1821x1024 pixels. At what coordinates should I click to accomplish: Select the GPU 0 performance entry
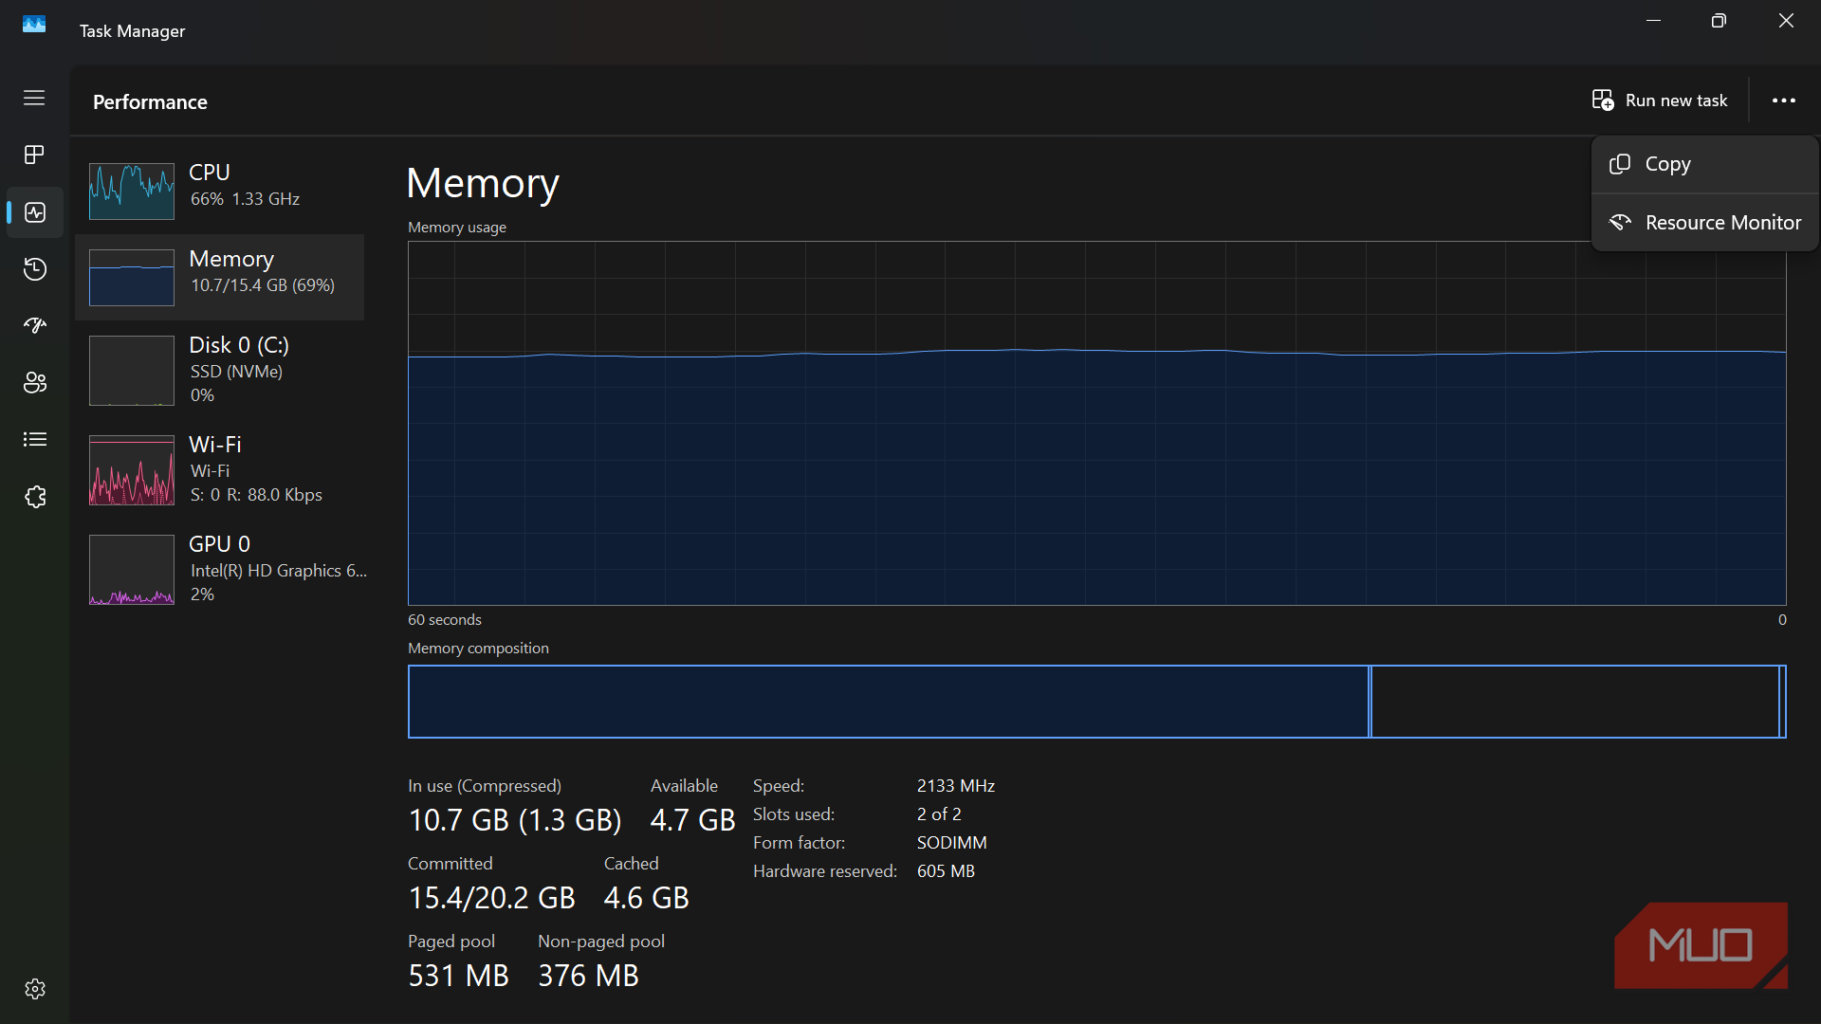(220, 569)
